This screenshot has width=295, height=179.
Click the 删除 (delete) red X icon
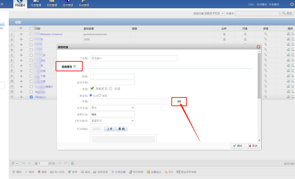point(39,172)
